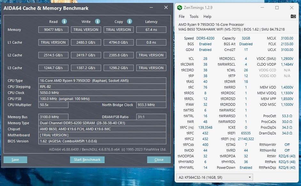Click the Start Benchmark button
Image resolution: width=301 pixels, height=186 pixels.
click(x=87, y=160)
